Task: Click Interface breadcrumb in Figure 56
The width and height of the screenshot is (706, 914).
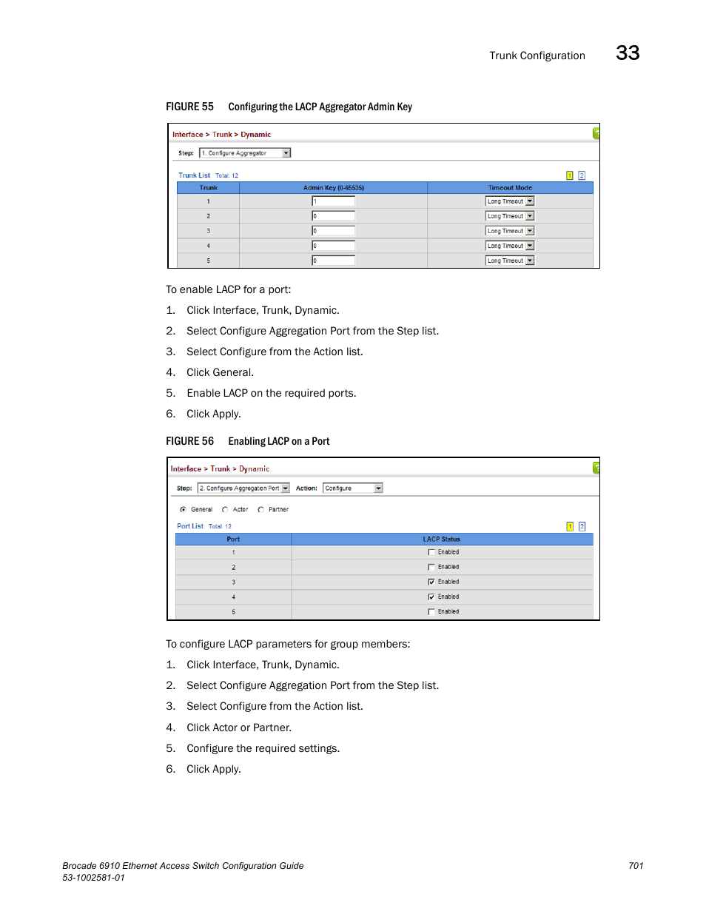Action: coord(186,469)
